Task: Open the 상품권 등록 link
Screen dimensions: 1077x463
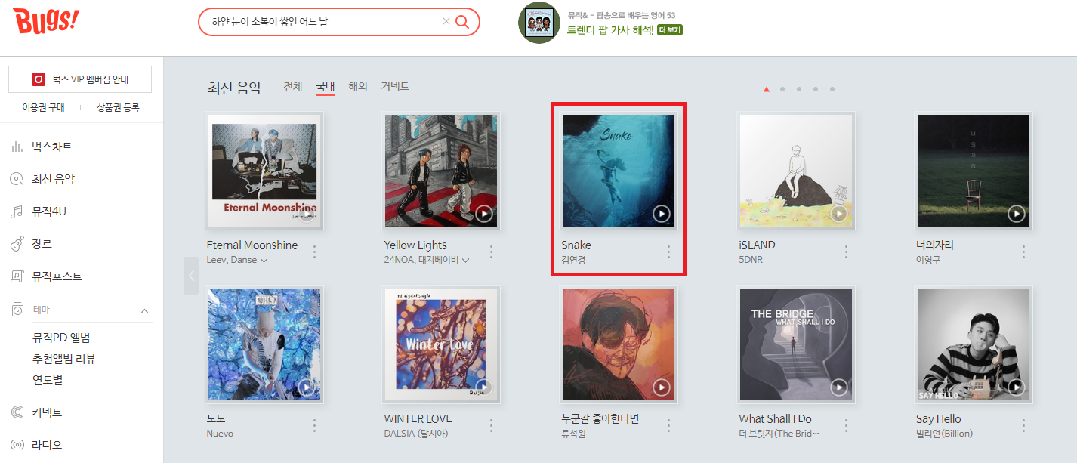Action: (118, 108)
